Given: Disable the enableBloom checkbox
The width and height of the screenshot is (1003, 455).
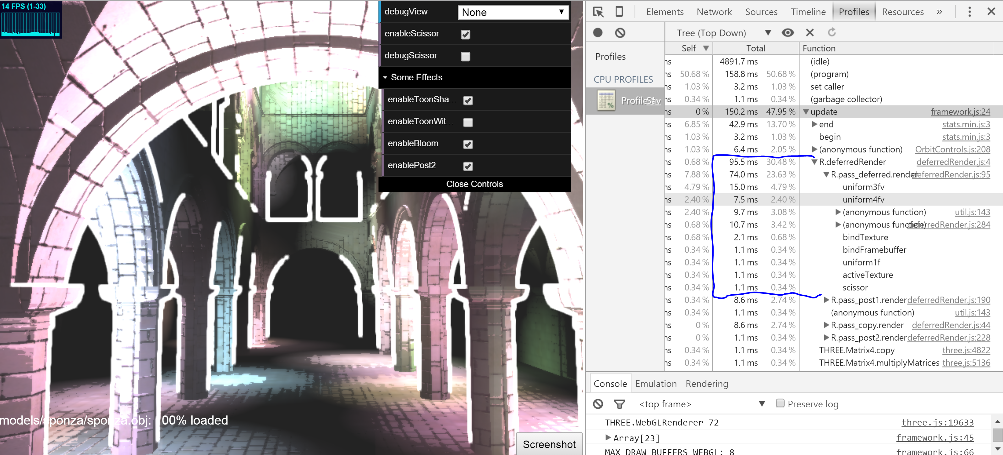Looking at the screenshot, I should click(468, 144).
